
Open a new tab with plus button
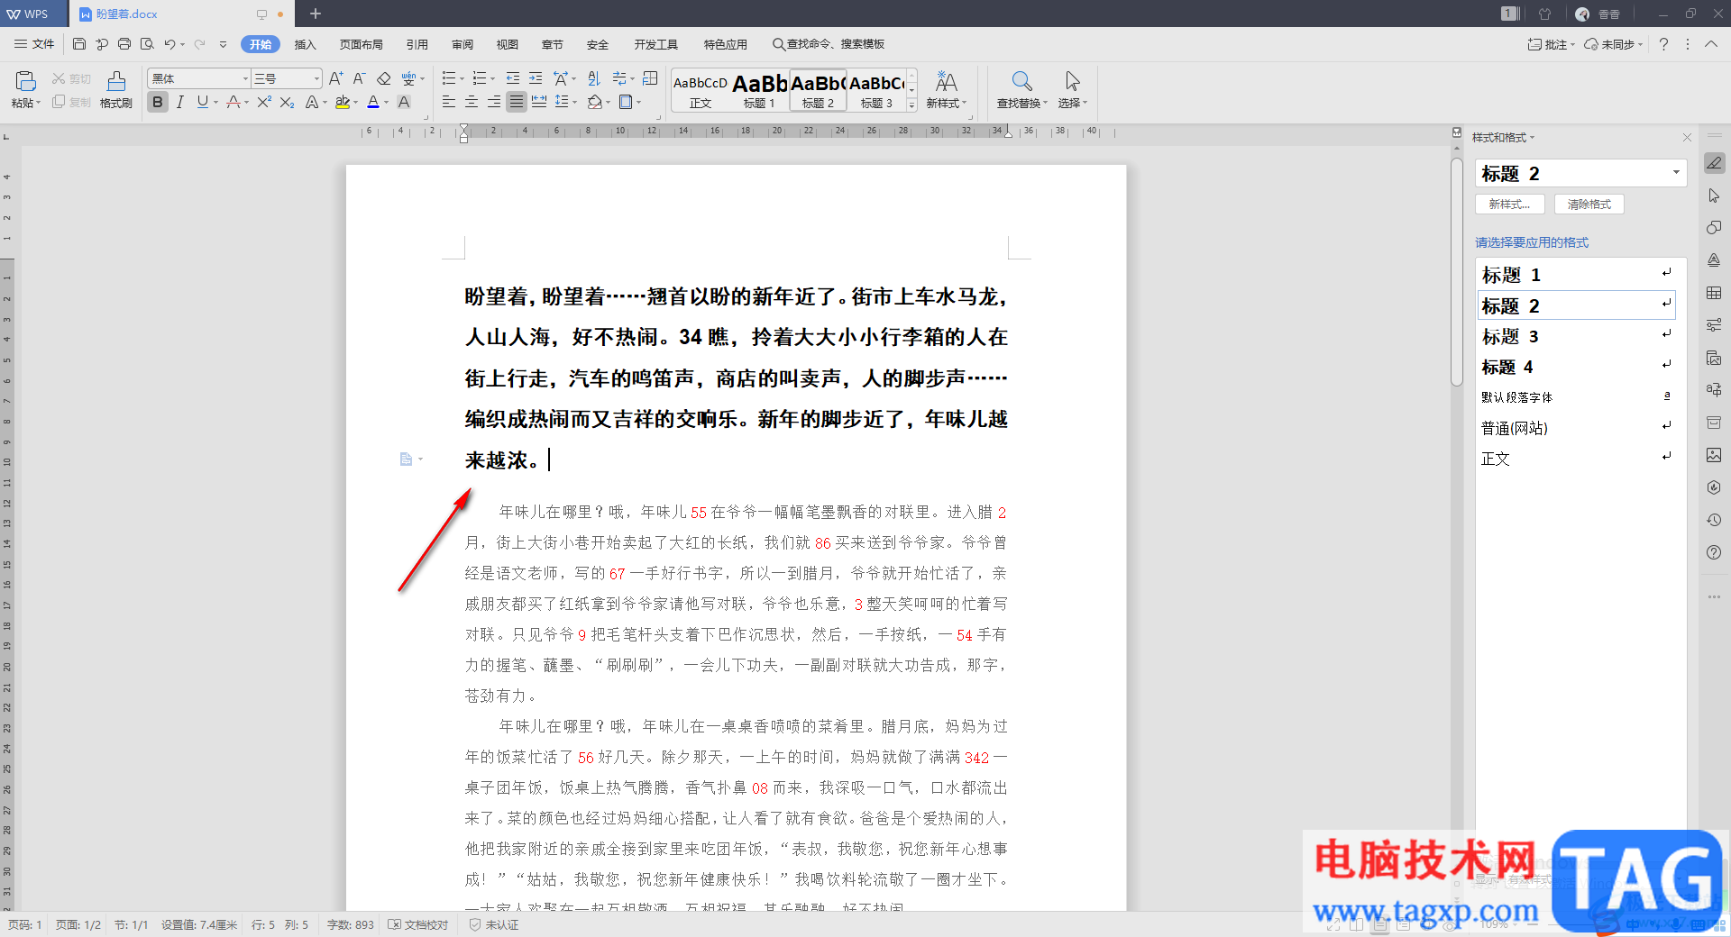coord(316,14)
